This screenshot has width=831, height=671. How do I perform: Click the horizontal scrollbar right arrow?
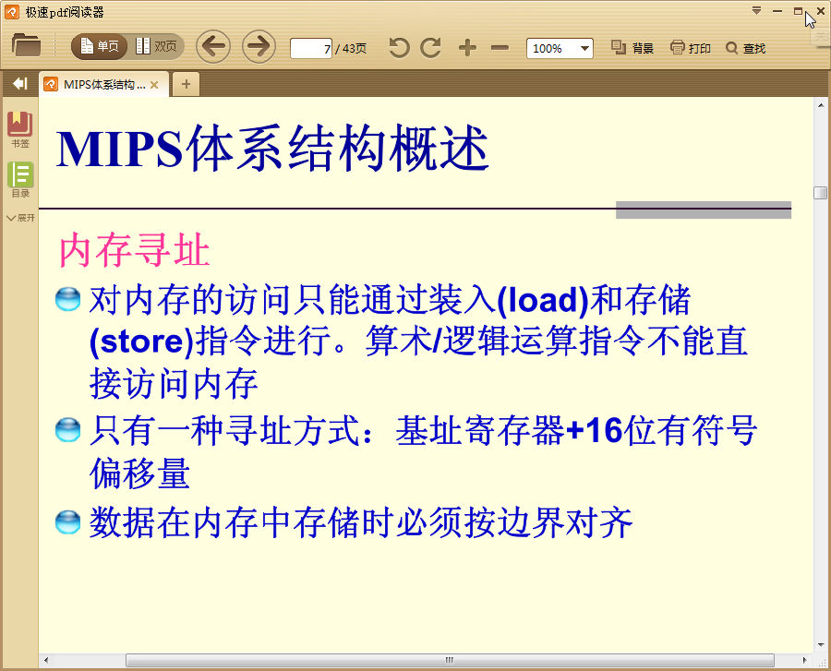[x=805, y=661]
